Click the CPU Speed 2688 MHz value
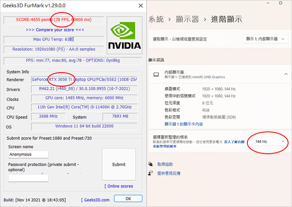292x207 pixels. tap(49, 116)
